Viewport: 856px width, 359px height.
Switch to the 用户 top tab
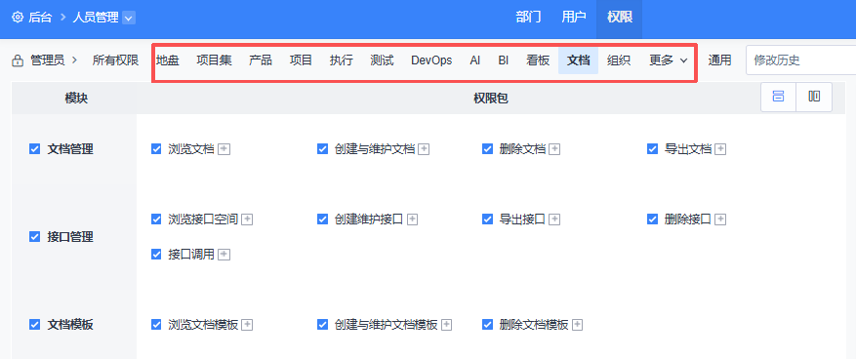pyautogui.click(x=574, y=18)
